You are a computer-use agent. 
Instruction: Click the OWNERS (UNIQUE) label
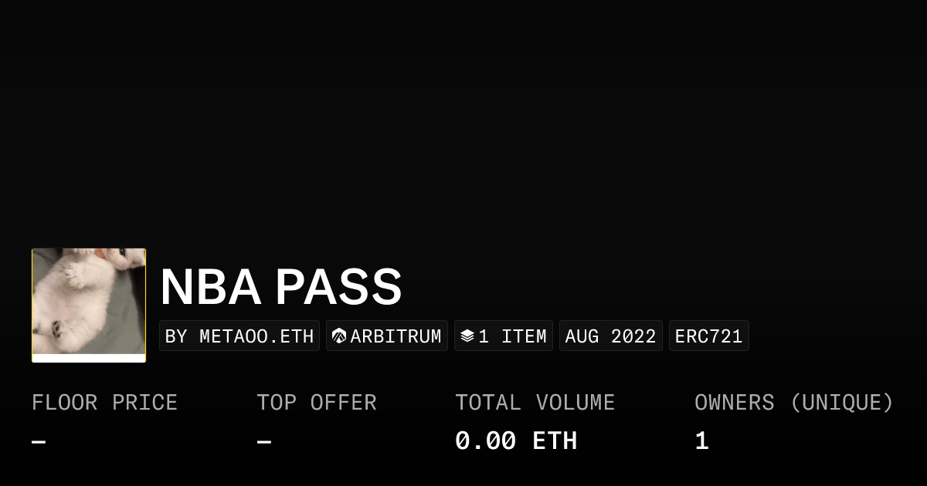click(x=793, y=403)
